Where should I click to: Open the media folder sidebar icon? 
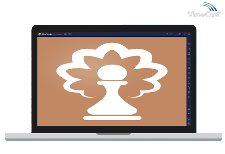point(189,83)
